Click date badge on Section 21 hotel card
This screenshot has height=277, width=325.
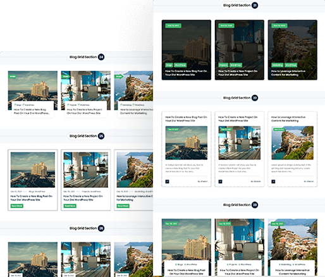pyautogui.click(x=173, y=26)
